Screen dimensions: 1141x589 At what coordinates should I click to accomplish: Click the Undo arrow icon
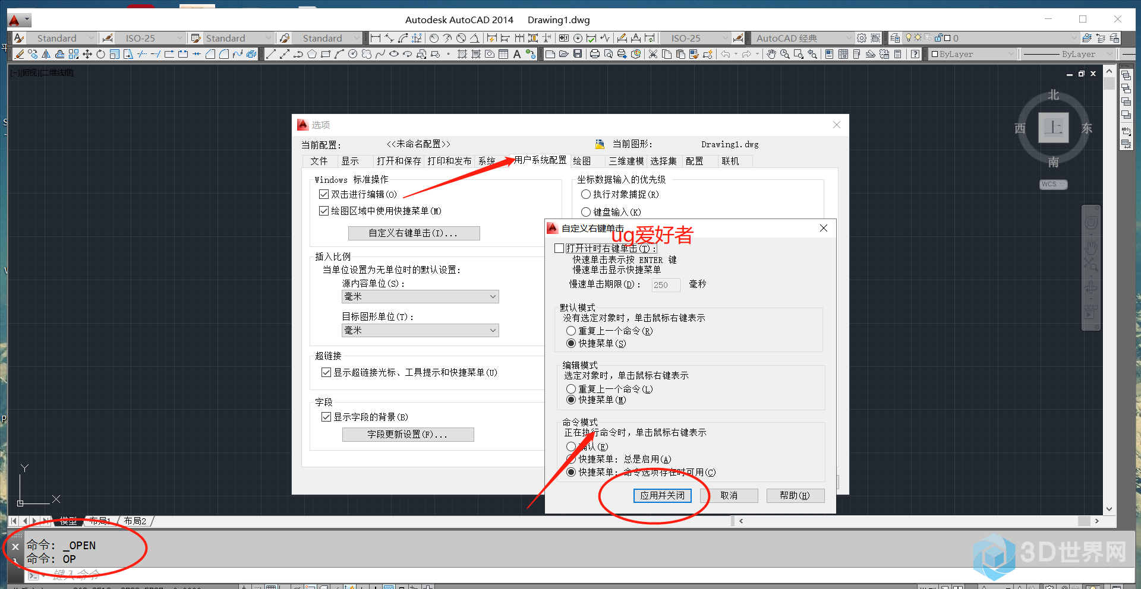point(726,54)
